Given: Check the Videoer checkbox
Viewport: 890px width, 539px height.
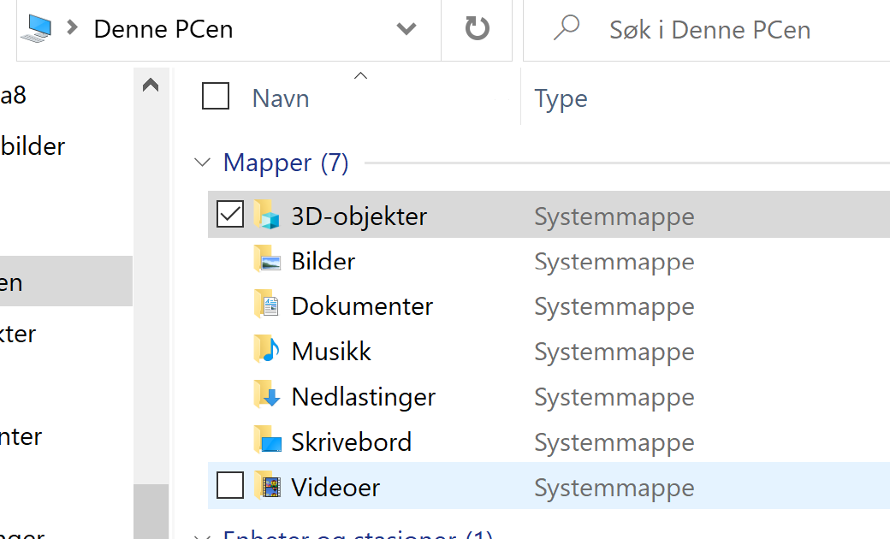Looking at the screenshot, I should point(229,486).
